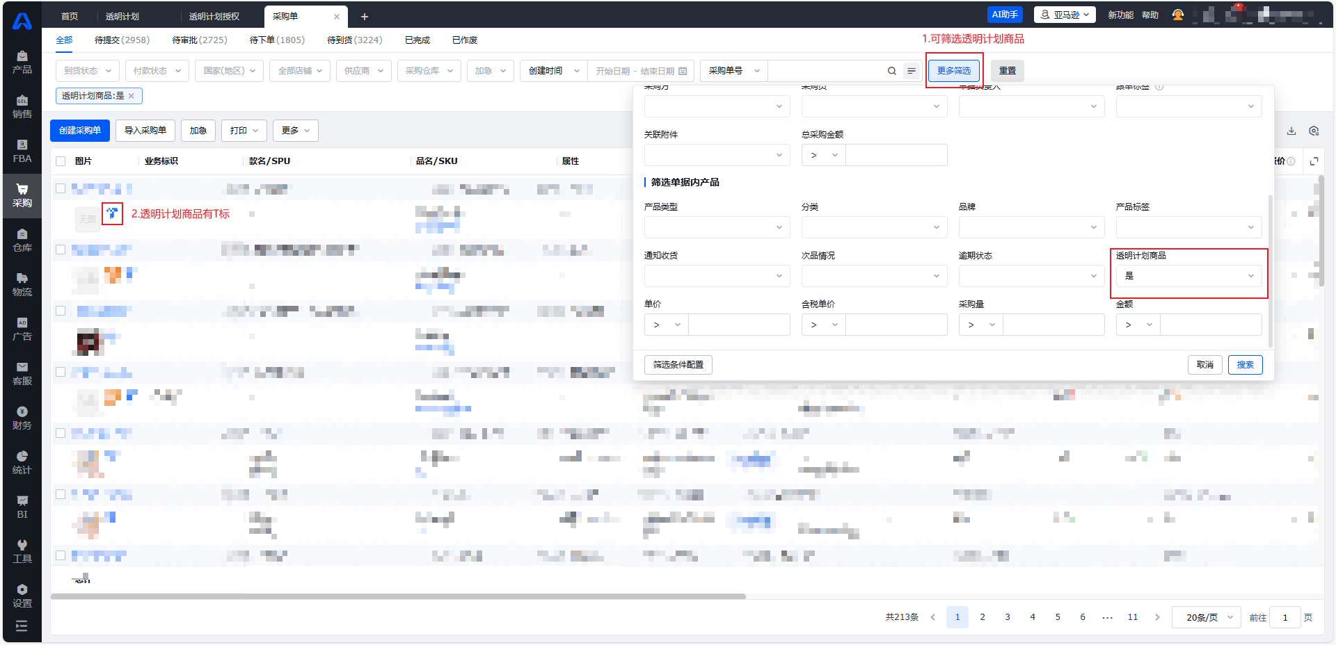Click the search magnifier icon

point(891,71)
